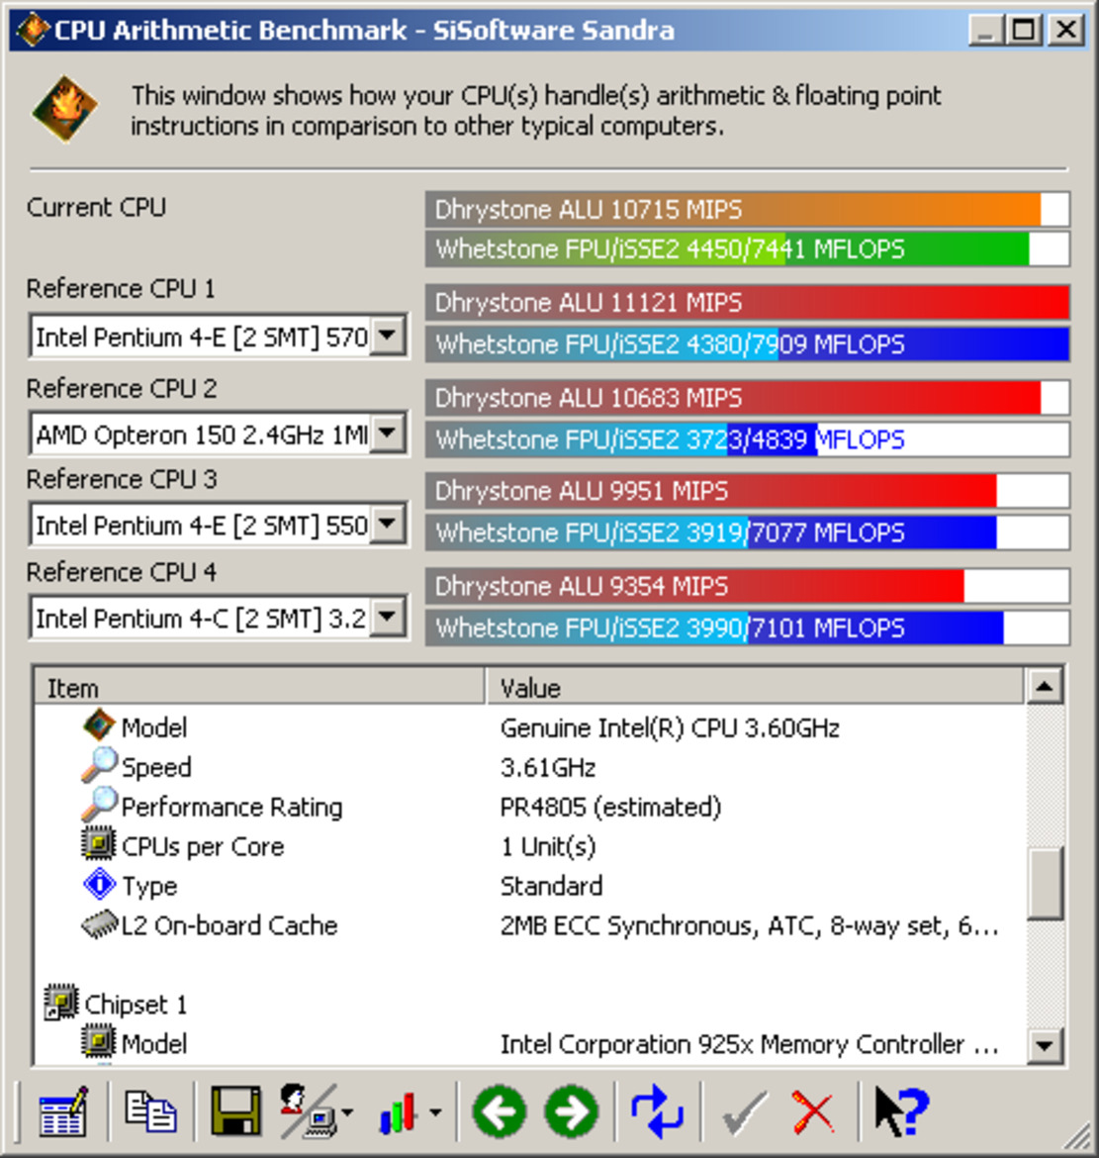Click list scrollbar down arrow
This screenshot has width=1099, height=1158.
tap(1045, 1044)
